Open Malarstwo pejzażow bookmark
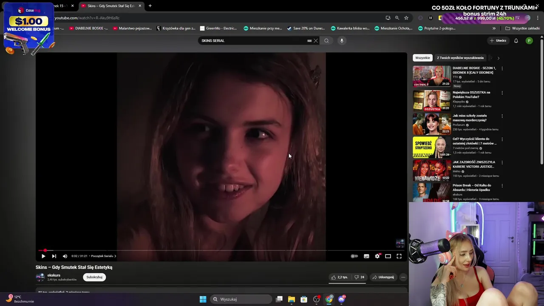The width and height of the screenshot is (544, 306). tap(132, 28)
